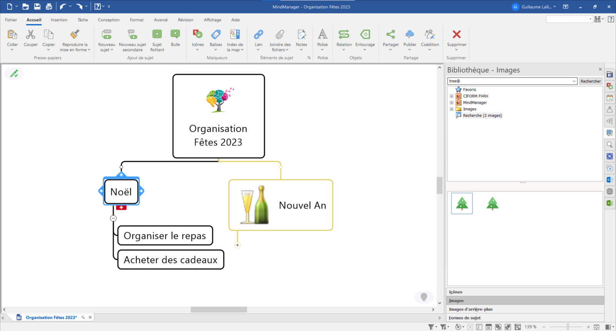Viewport: 616px width, 331px height.
Task: Click the Sujet flottant icon
Action: coord(157,35)
